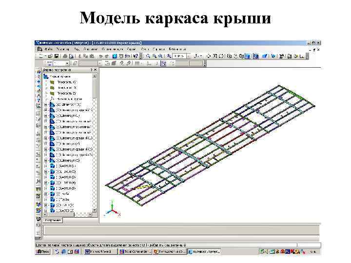Viewport: 351px width, 263px height.
Task: Open the current state combo box arrow
Action: coord(67,63)
